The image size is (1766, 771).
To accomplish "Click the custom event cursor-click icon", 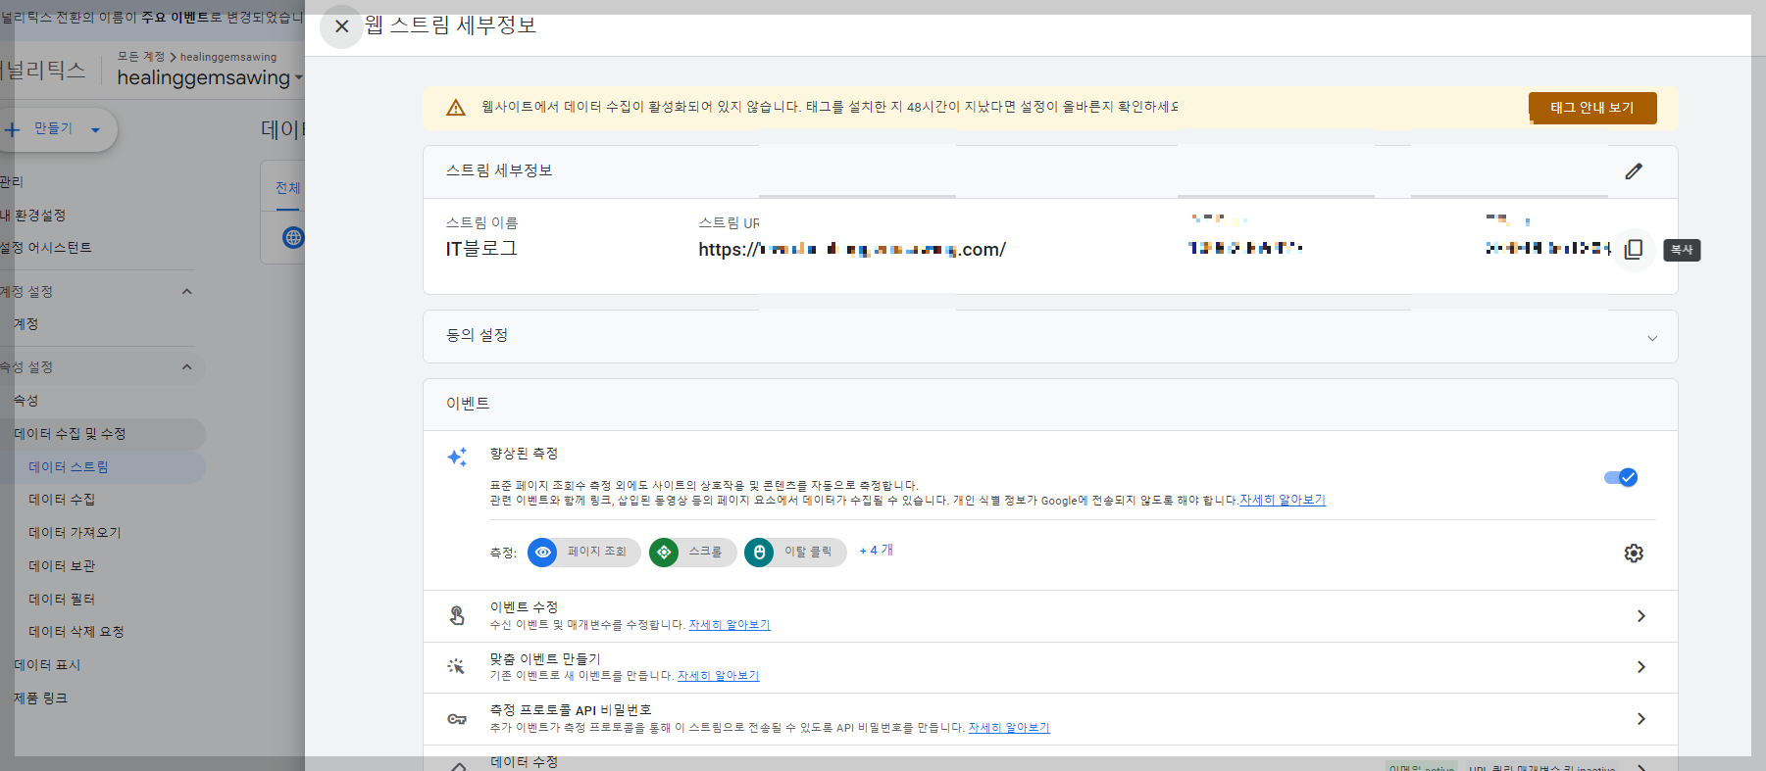I will tap(456, 666).
